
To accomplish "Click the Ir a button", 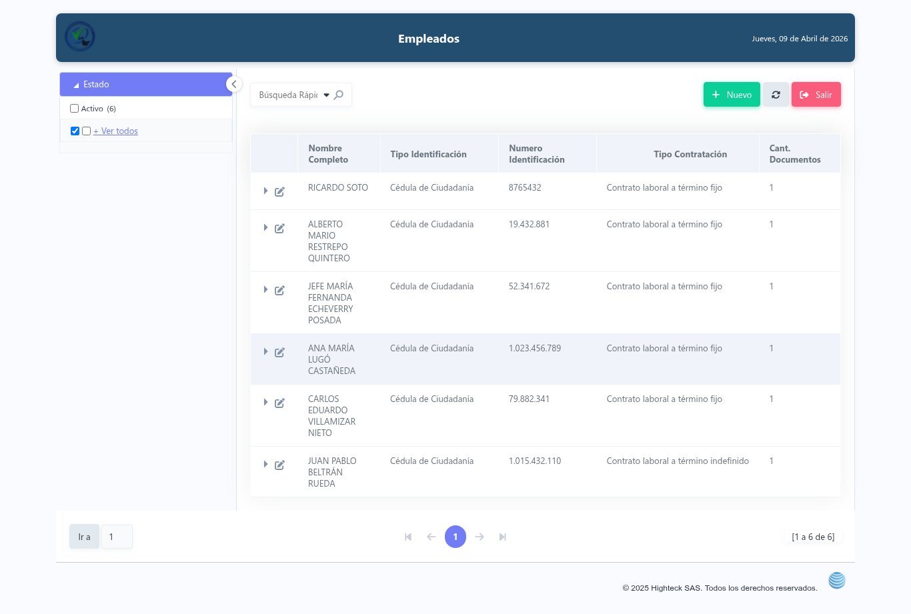I will point(84,537).
